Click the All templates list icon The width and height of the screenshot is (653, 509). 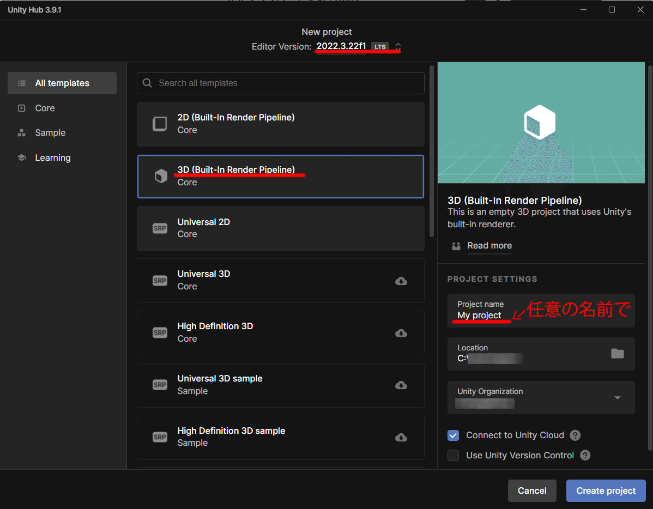tap(22, 83)
